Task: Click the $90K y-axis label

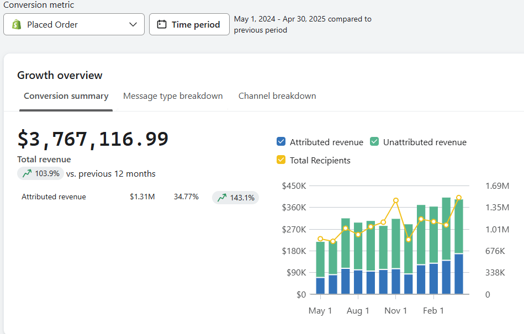Action: [296, 273]
